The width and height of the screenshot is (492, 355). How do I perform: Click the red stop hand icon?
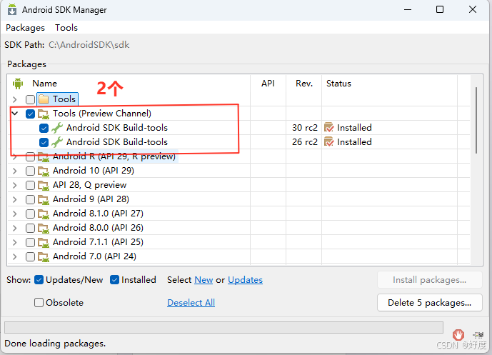coord(458,334)
